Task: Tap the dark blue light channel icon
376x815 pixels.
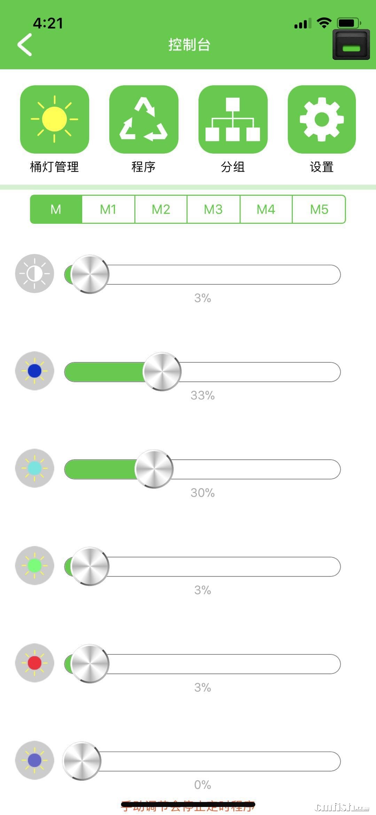Action: coord(34,371)
